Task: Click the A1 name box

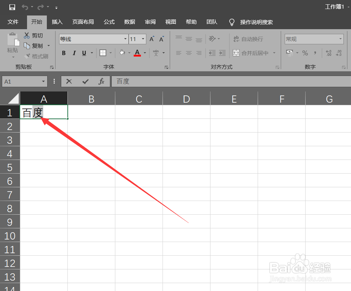Action: point(25,81)
